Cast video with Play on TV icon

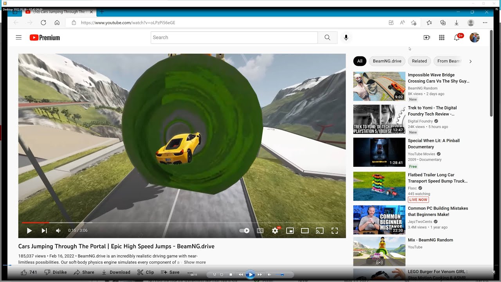click(320, 231)
